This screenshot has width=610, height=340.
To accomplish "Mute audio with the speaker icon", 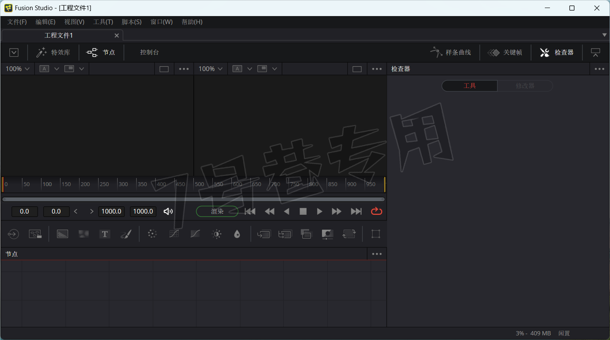I will pyautogui.click(x=168, y=211).
